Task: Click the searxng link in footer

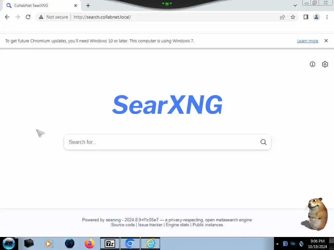Action: coord(113,220)
